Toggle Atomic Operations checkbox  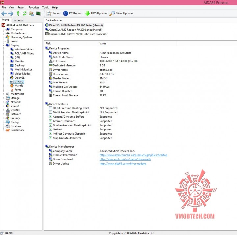50,121
